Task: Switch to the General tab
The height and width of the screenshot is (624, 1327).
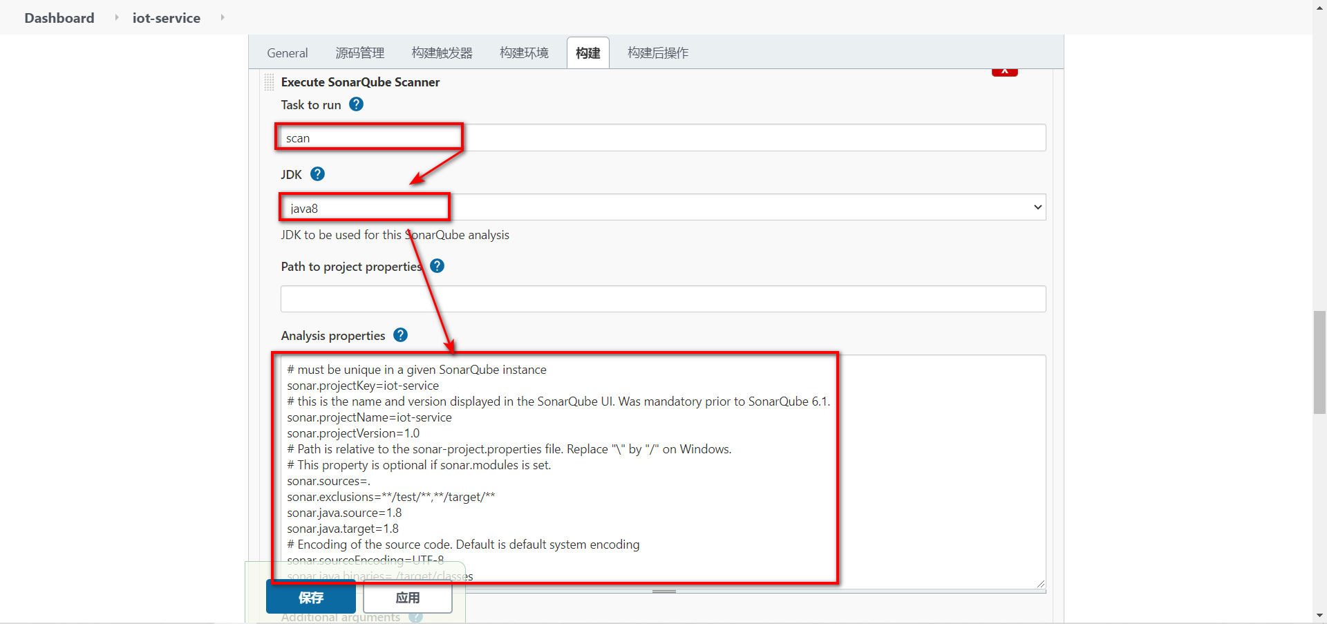Action: 288,53
